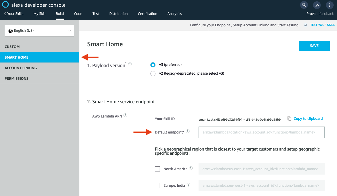
Task: Check the Europe, India endpoint checkbox
Action: (x=157, y=185)
